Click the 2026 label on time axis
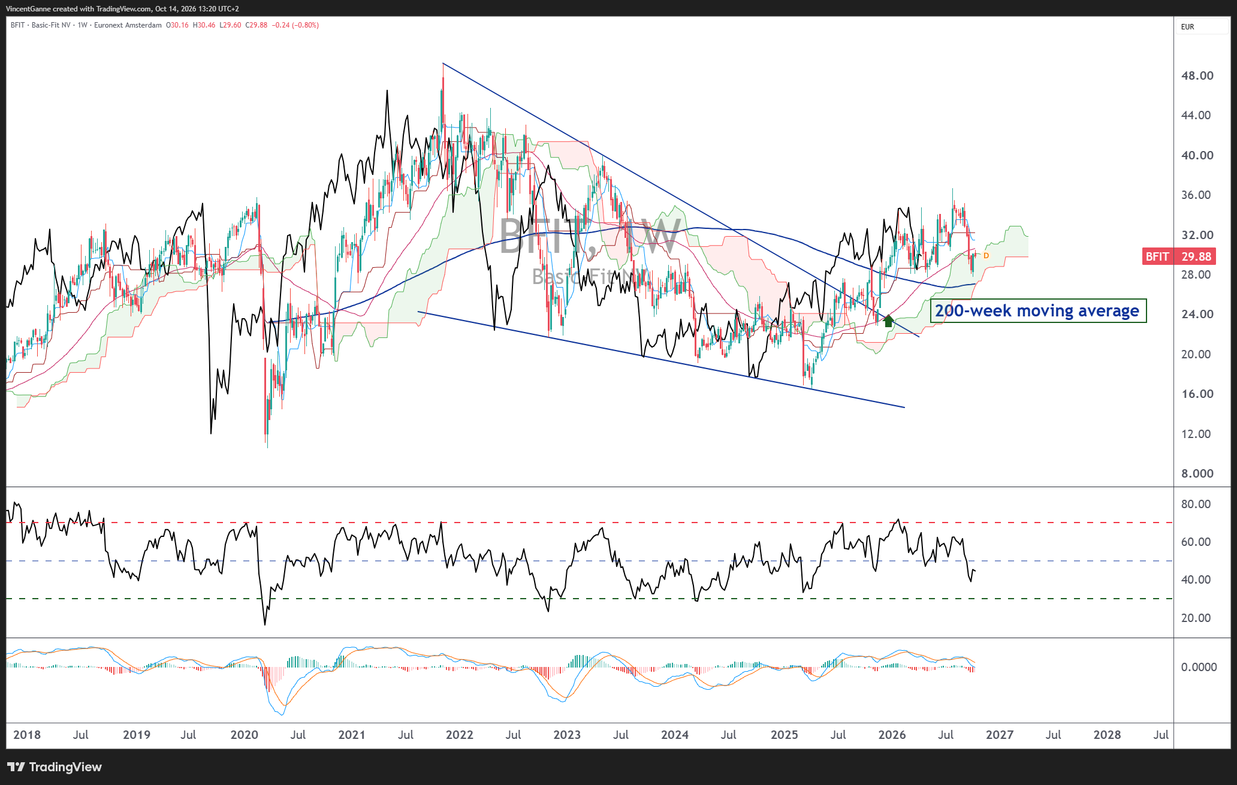The height and width of the screenshot is (785, 1237). pos(892,735)
